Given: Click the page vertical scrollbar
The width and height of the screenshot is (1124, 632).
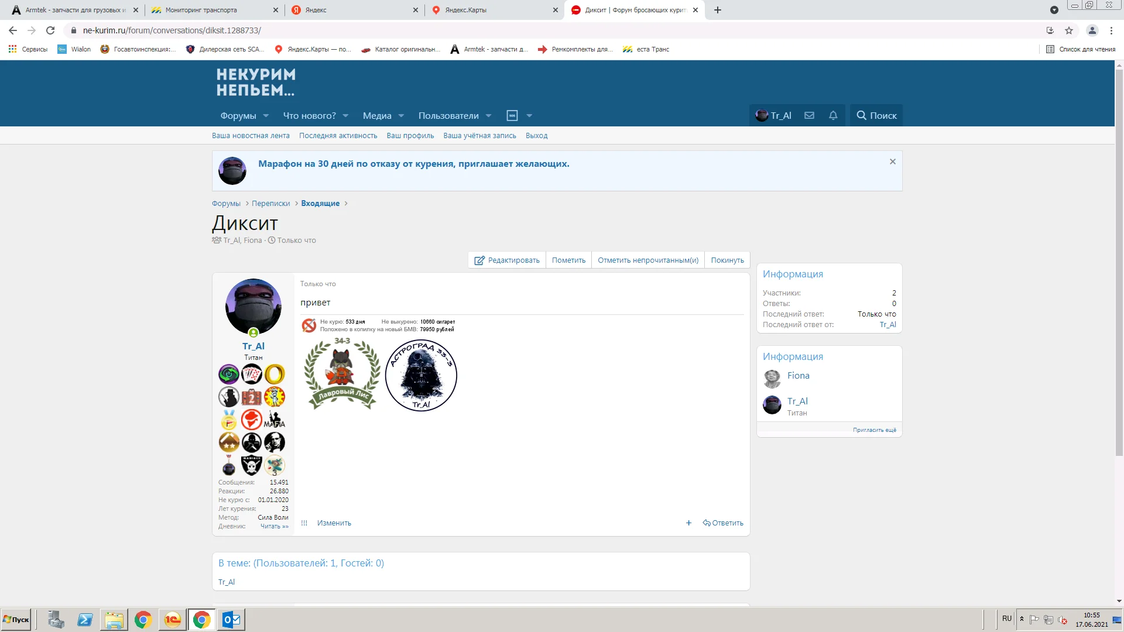Looking at the screenshot, I should [1119, 263].
